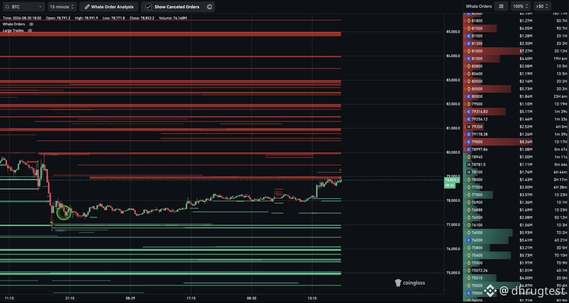Select the 79178.38 whale order row
This screenshot has height=303, width=569.
click(x=515, y=134)
